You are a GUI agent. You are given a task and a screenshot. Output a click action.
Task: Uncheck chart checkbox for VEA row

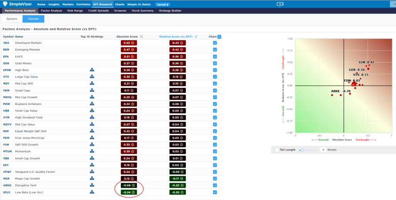215,43
